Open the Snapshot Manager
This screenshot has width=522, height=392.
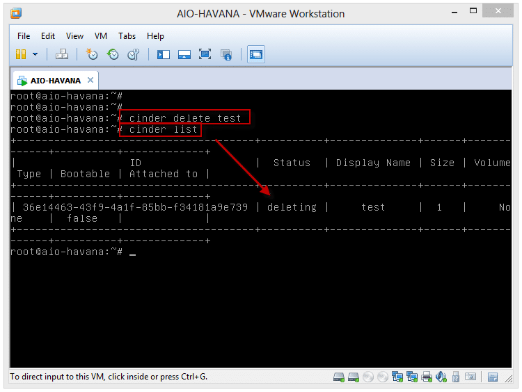pyautogui.click(x=134, y=54)
